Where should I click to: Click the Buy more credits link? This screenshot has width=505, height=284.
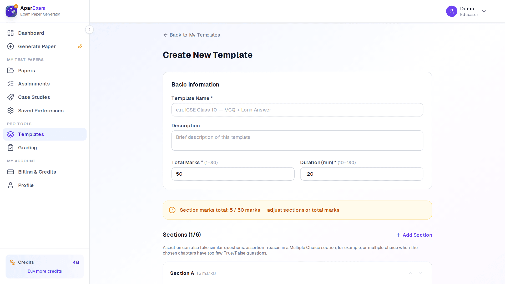[x=45, y=271]
